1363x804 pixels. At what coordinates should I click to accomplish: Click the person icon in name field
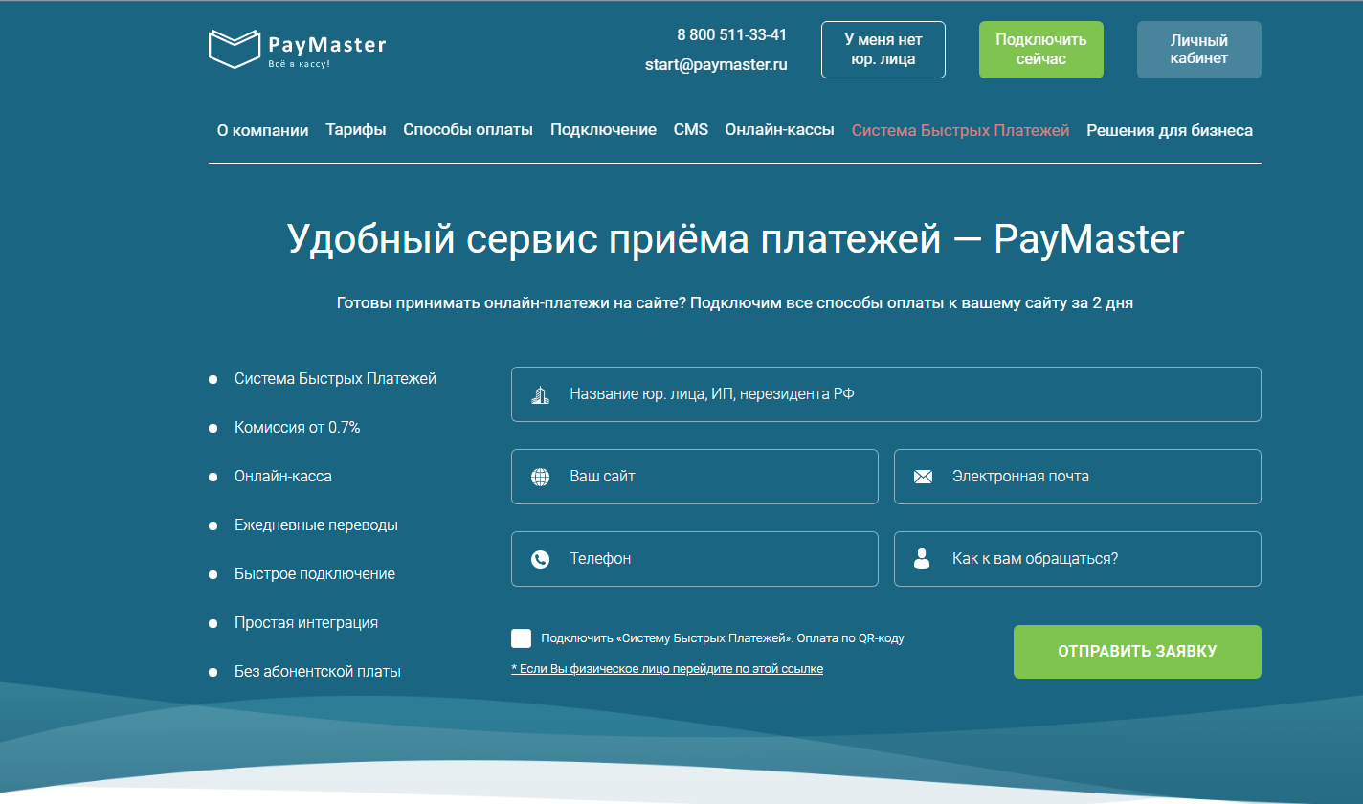pyautogui.click(x=922, y=559)
